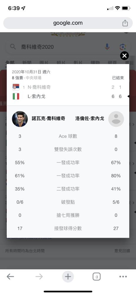The width and height of the screenshot is (136, 295).
Task: Tap the browser forward arrow
Action: pos(39,277)
